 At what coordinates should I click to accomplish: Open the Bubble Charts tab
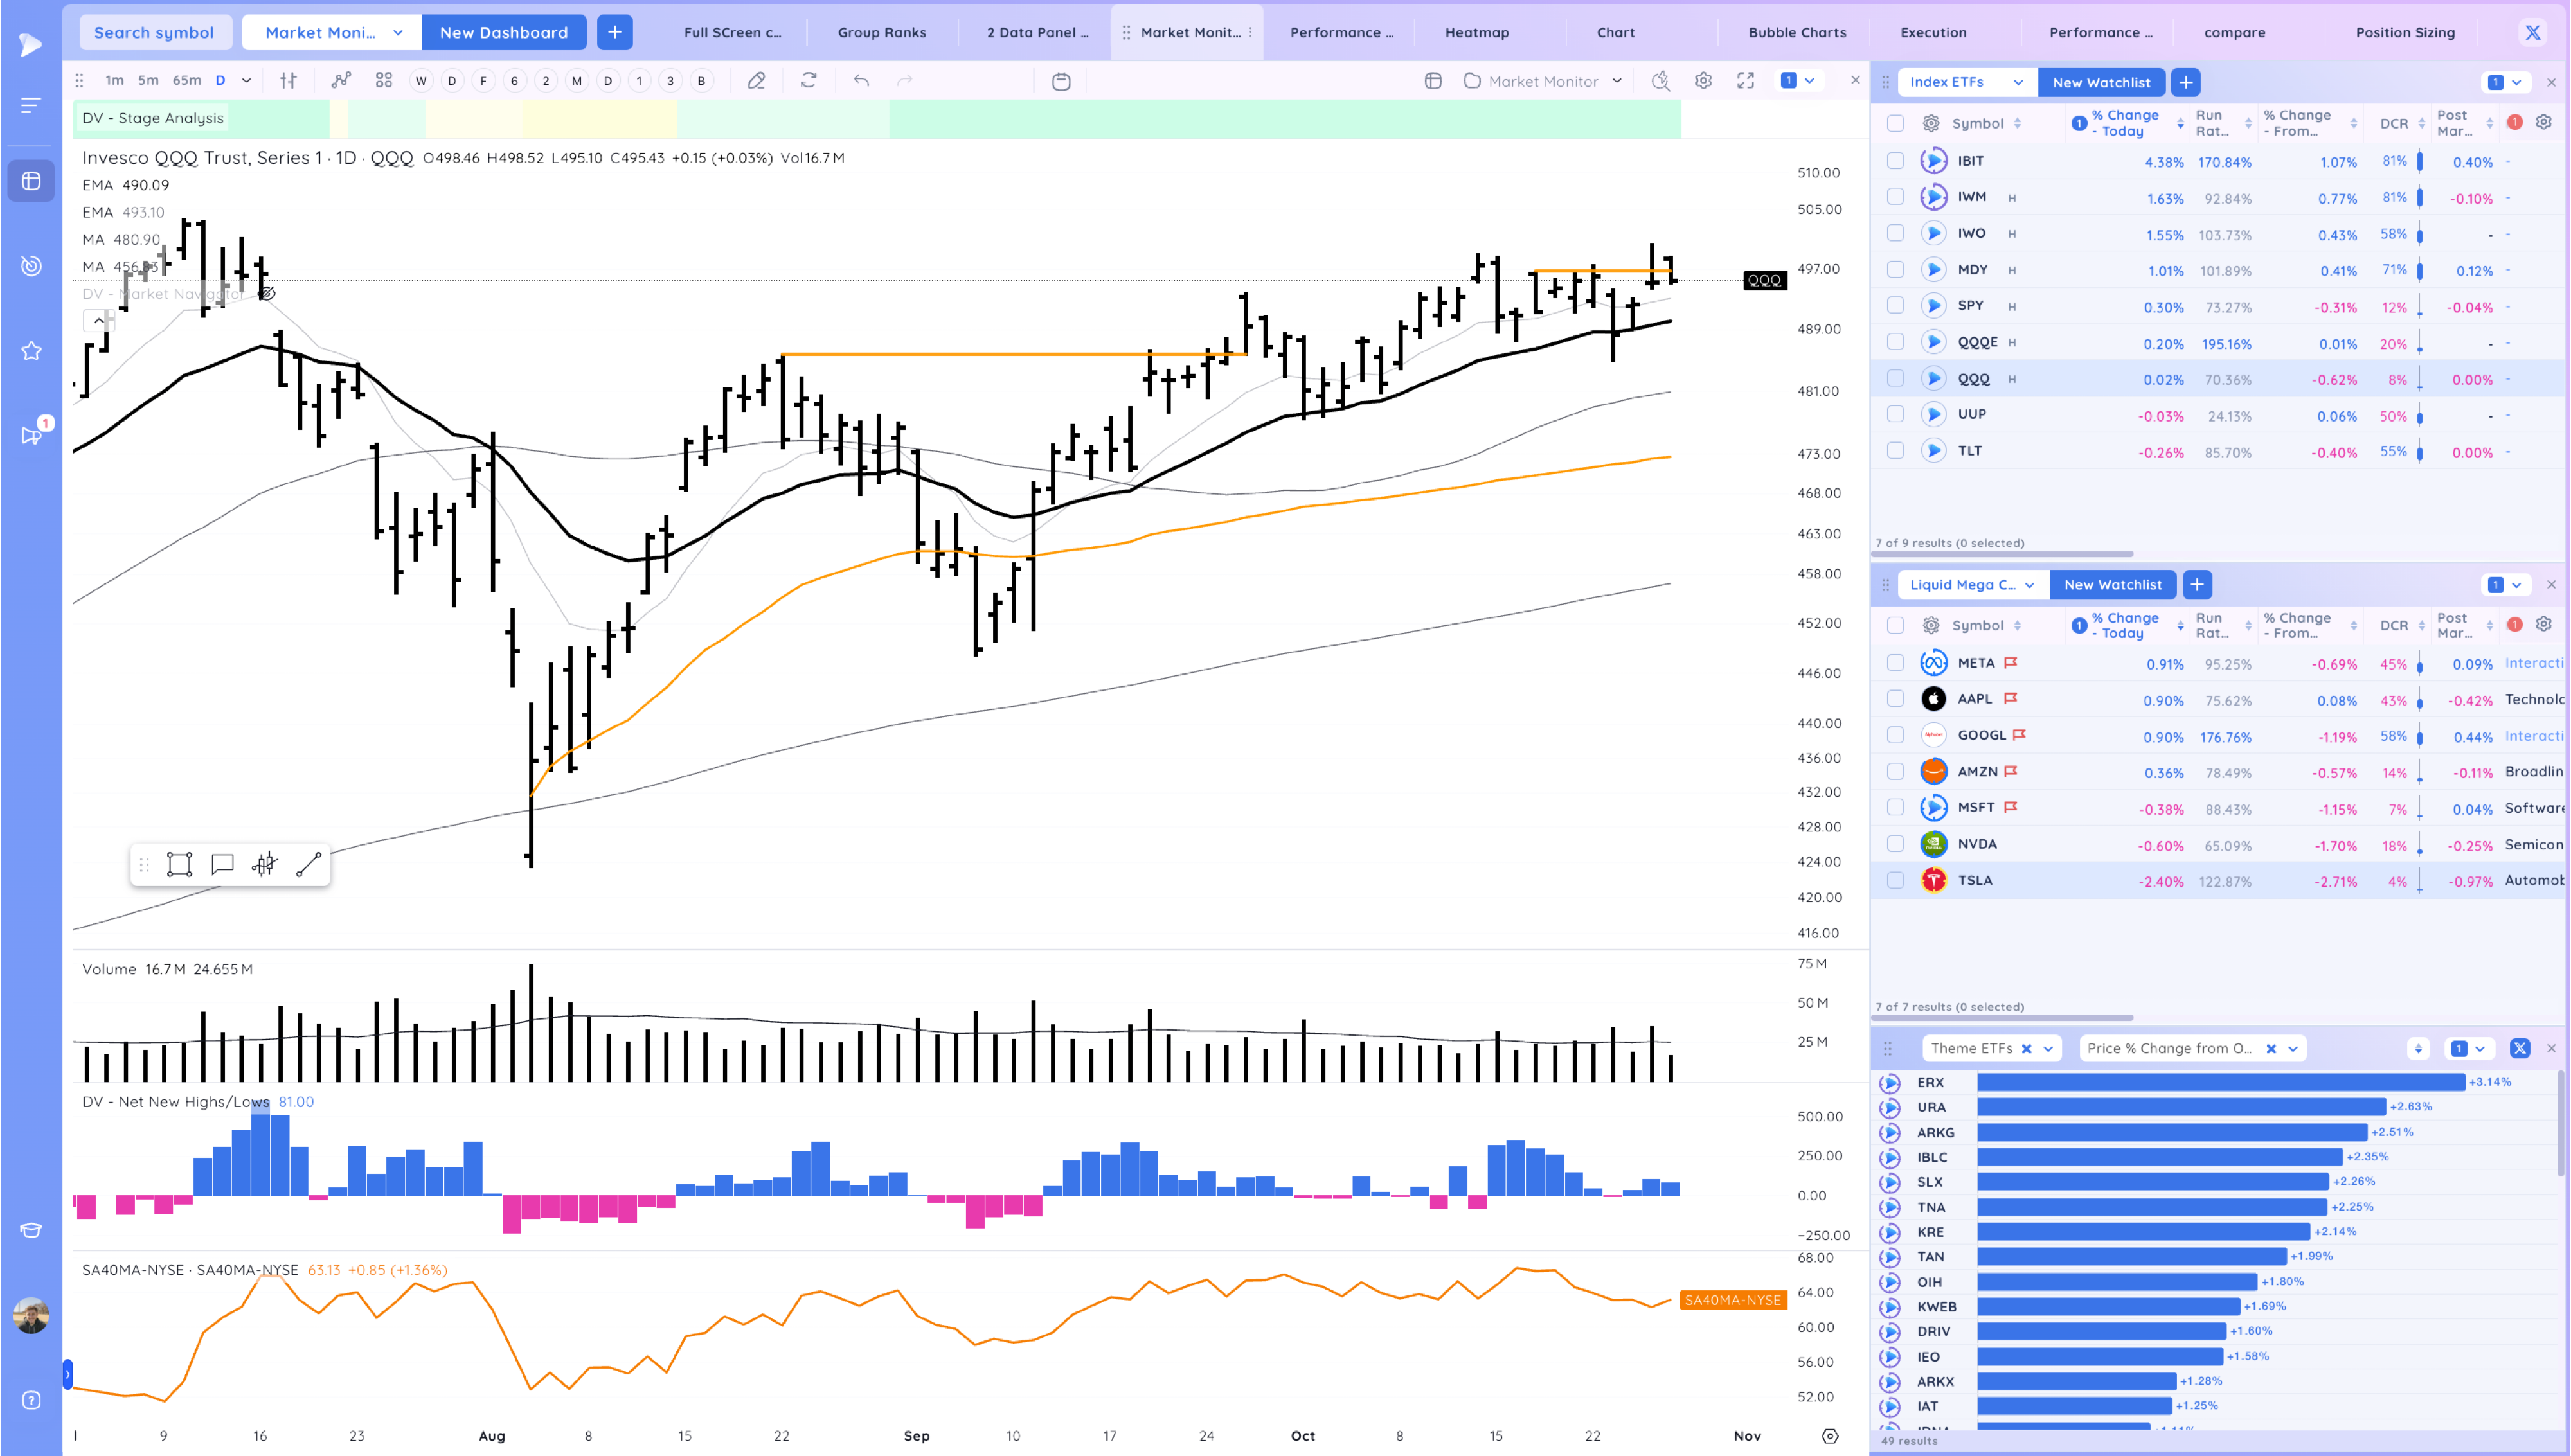point(1796,32)
